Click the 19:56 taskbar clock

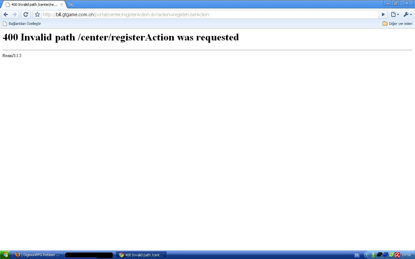tap(406, 255)
